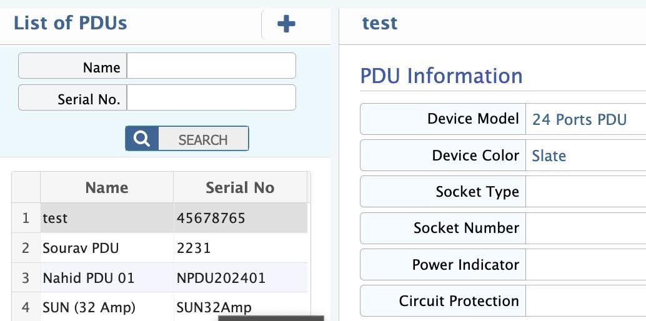Click the Device Color label
646x321 pixels.
475,156
